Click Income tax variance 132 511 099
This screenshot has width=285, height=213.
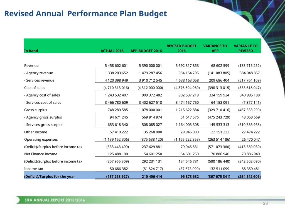tap(219, 169)
